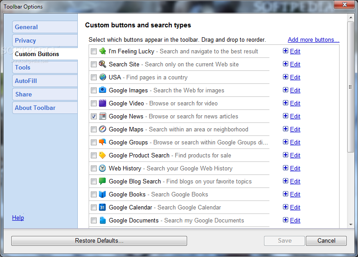Image resolution: width=358 pixels, height=257 pixels.
Task: Tick the Google Groups checkbox
Action: pyautogui.click(x=94, y=142)
